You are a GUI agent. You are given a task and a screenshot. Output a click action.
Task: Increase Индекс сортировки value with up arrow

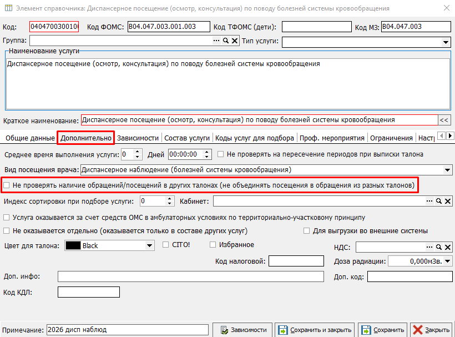coord(170,199)
